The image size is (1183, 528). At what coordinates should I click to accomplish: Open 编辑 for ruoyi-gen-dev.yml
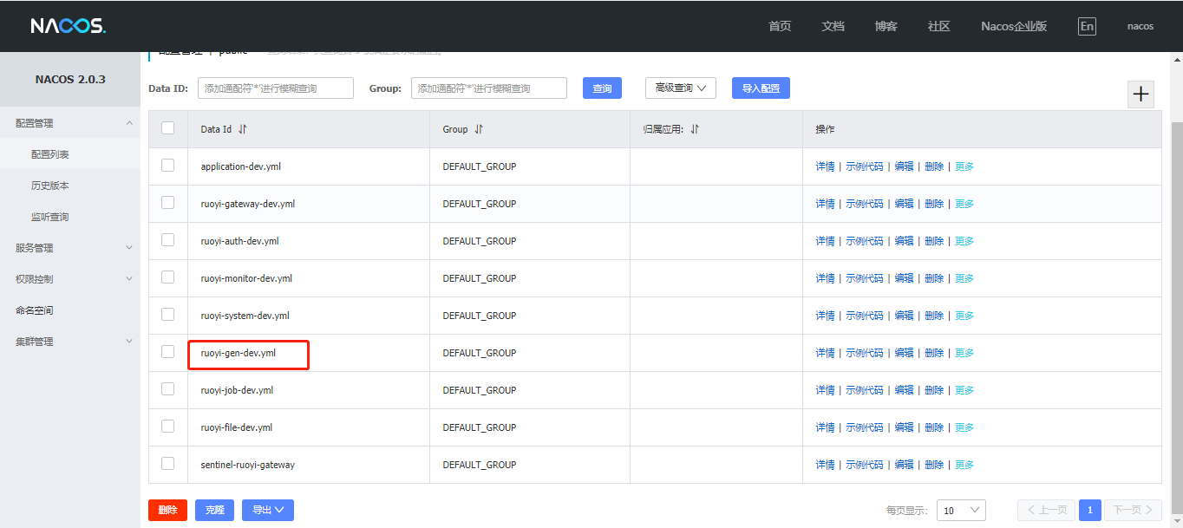click(904, 353)
